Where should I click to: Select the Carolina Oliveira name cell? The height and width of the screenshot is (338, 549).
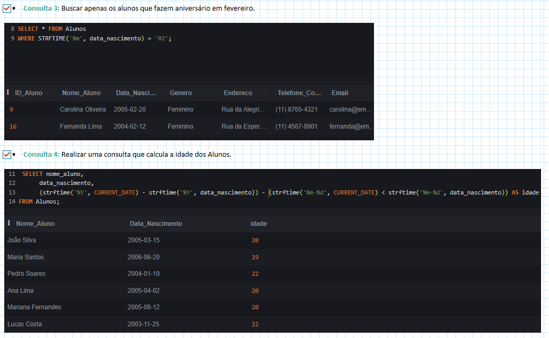82,109
